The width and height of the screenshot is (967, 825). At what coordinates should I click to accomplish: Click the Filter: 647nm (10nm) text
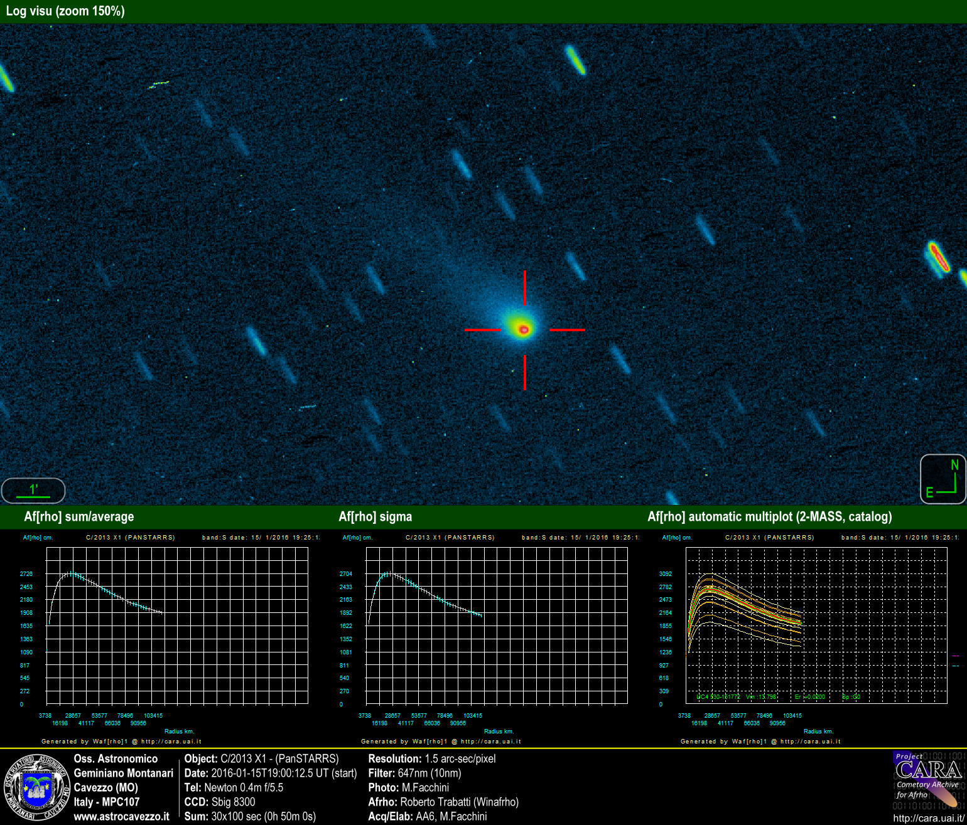tap(414, 773)
